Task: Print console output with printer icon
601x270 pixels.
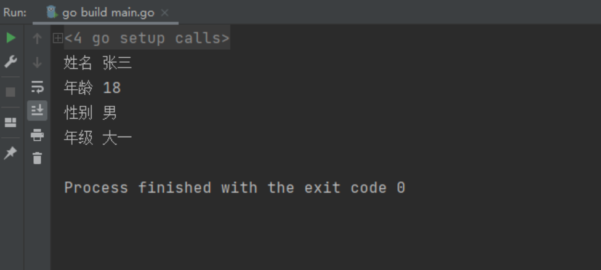Action: (37, 135)
